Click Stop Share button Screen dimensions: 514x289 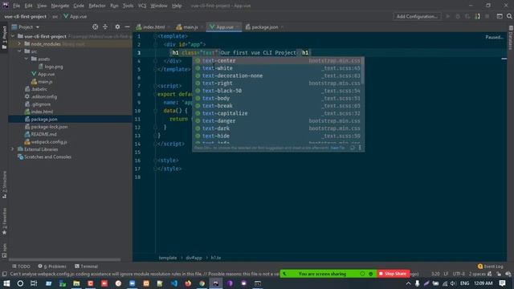(393, 274)
